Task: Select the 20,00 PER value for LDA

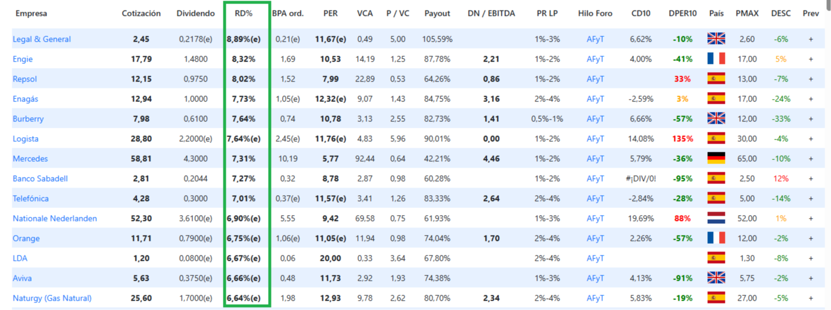Action: 330,258
